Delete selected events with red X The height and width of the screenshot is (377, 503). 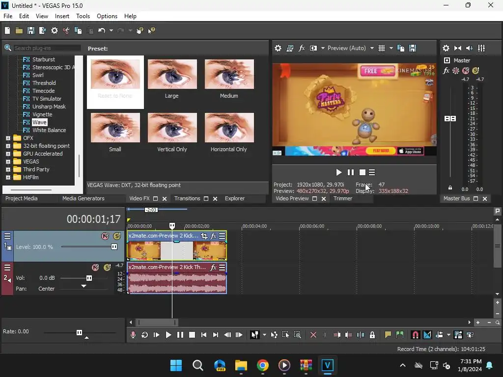313,335
